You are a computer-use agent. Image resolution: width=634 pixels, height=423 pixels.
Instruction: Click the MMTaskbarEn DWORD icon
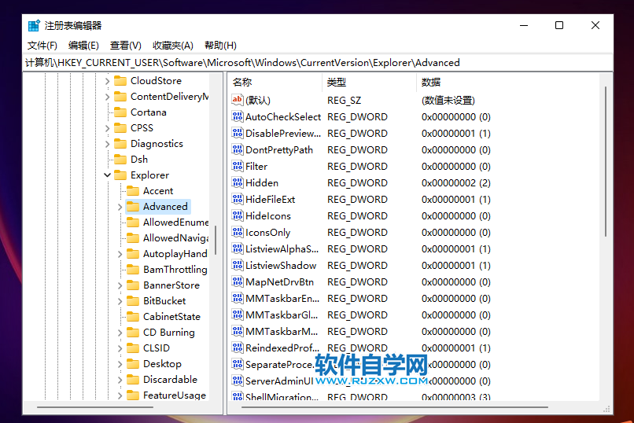[x=238, y=299]
